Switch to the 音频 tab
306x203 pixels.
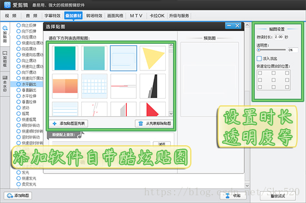31,16
